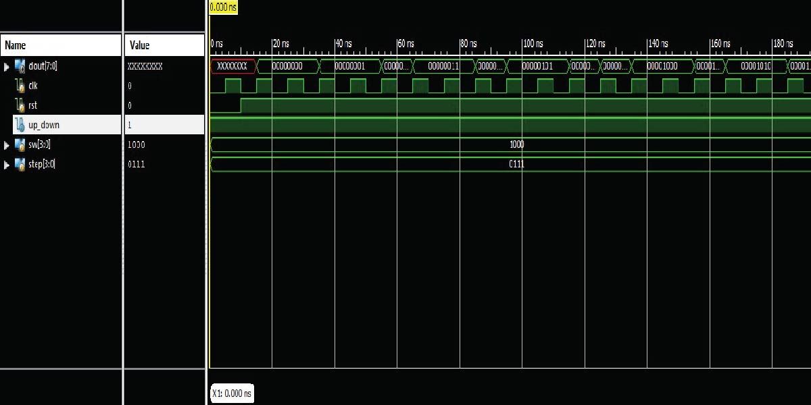Expand the step[3:0] bus
Image resolution: width=811 pixels, height=405 pixels.
tap(5, 164)
